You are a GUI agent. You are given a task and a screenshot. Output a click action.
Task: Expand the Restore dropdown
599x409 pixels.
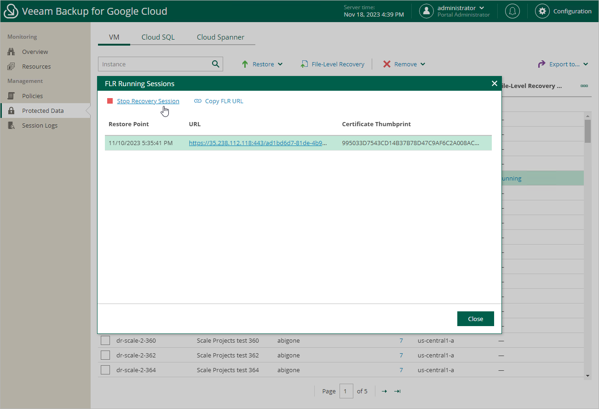(x=280, y=64)
